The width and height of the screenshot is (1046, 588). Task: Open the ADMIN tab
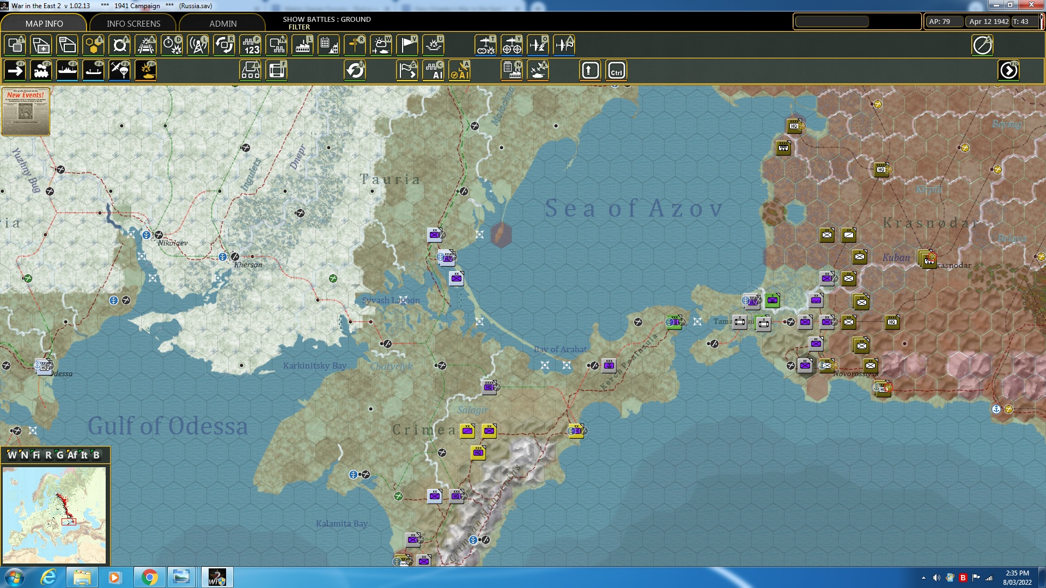[223, 23]
